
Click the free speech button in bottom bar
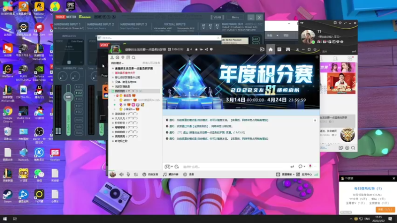pos(150,174)
